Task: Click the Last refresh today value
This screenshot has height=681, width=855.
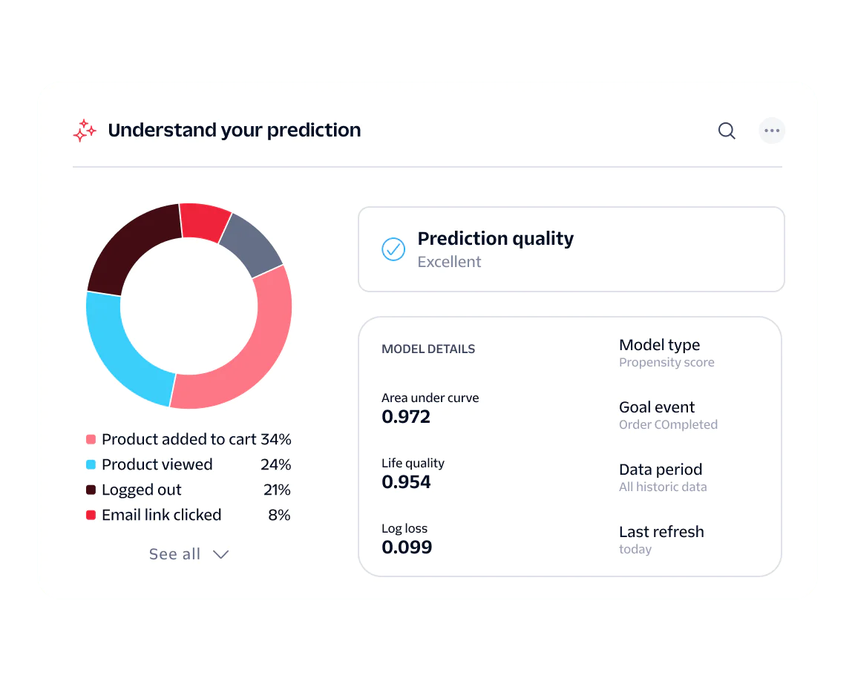Action: pyautogui.click(x=635, y=549)
